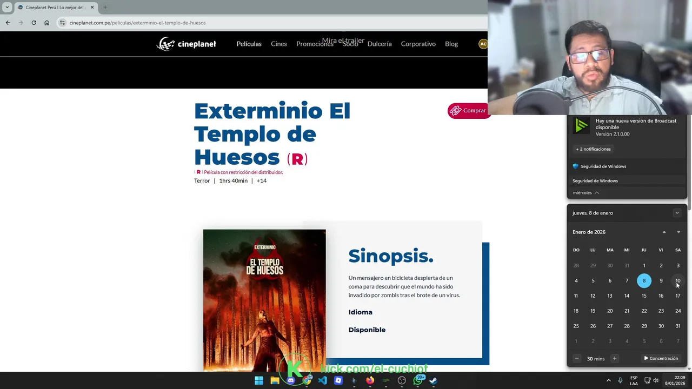The image size is (692, 389).
Task: Open Firefox from the taskbar
Action: point(370,380)
